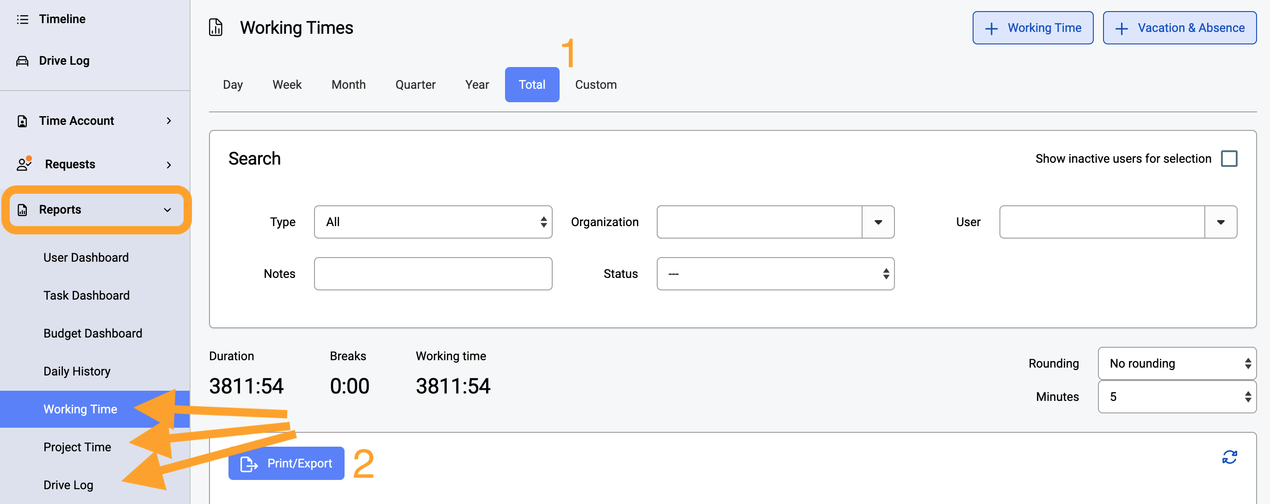Open Task Dashboard report
Image resolution: width=1270 pixels, height=504 pixels.
tap(86, 295)
